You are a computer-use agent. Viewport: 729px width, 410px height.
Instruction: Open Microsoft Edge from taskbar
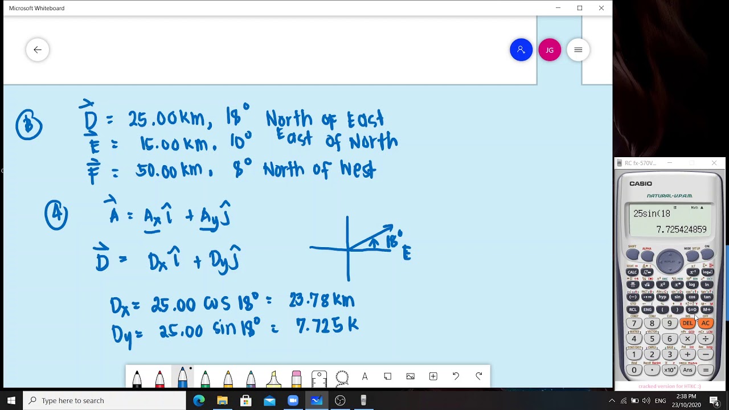(x=199, y=400)
